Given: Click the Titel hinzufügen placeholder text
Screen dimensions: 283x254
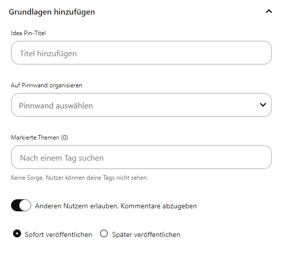Looking at the screenshot, I should point(48,54).
